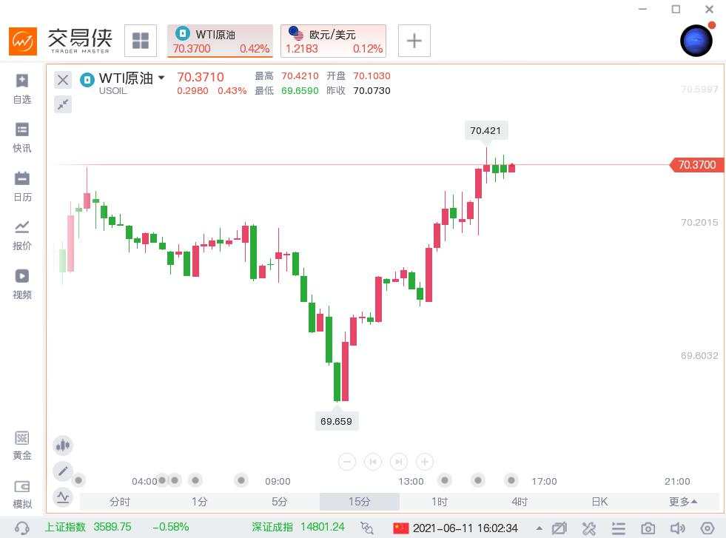This screenshot has height=538, width=726.
Task: Switch to 欧元/美元 quote tab
Action: pyautogui.click(x=333, y=41)
